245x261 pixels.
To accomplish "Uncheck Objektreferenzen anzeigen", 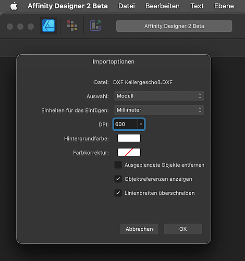I will [118, 179].
